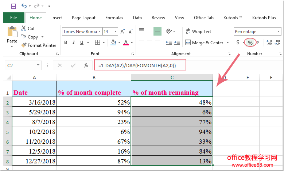Viewport: 284px width, 171px height.
Task: Apply the red Font Color
Action: click(126, 42)
